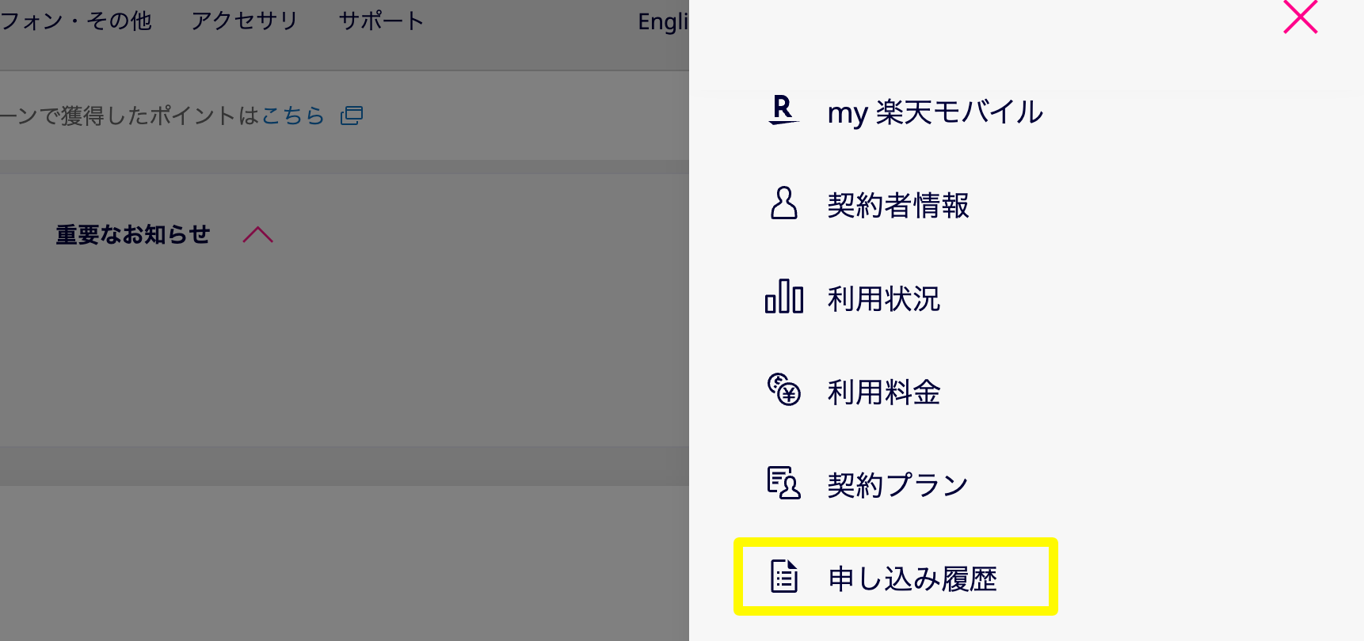Follow the こちら points link
Image resolution: width=1364 pixels, height=641 pixels.
coord(293,116)
